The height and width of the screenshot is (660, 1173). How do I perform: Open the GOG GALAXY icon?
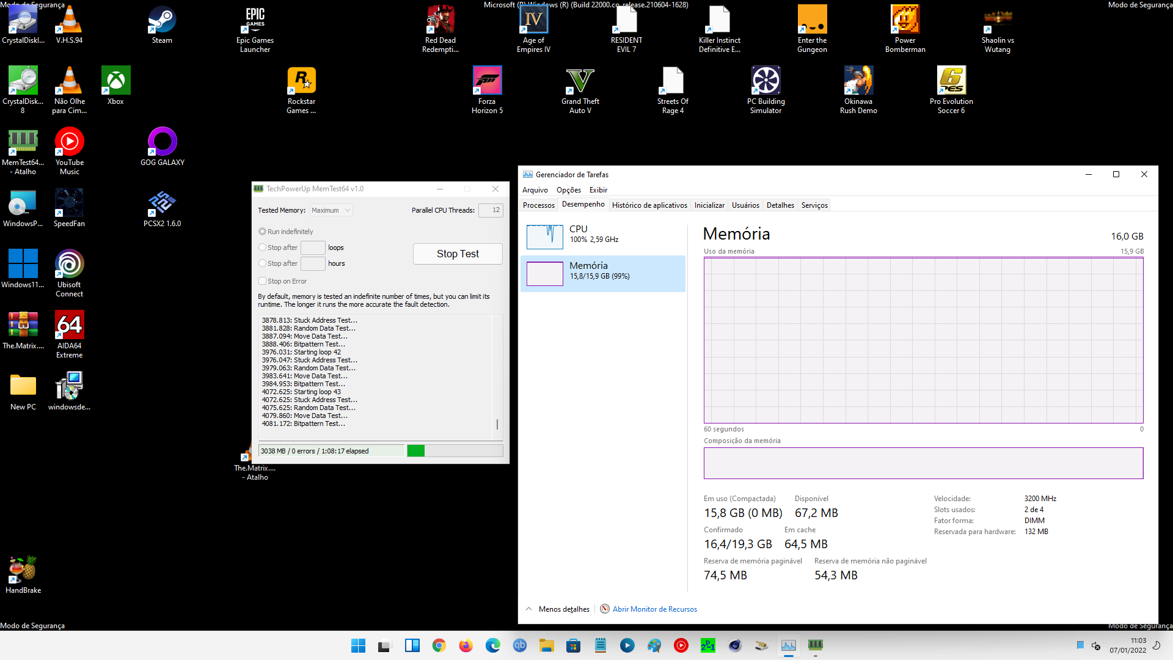pos(162,147)
